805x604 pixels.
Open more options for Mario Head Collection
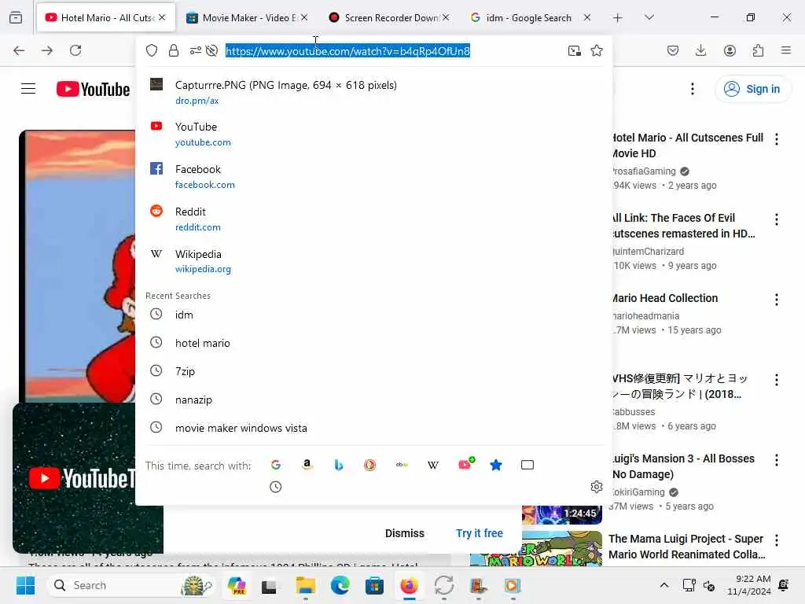777,300
